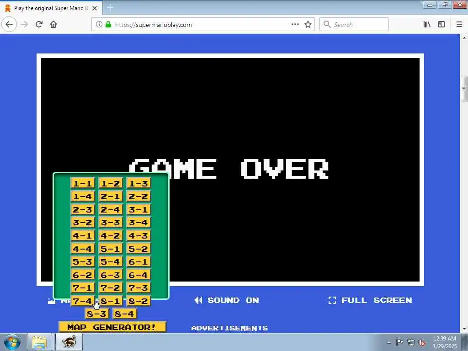This screenshot has height=351, width=468.
Task: Pick level 6-4 tile
Action: tap(138, 275)
